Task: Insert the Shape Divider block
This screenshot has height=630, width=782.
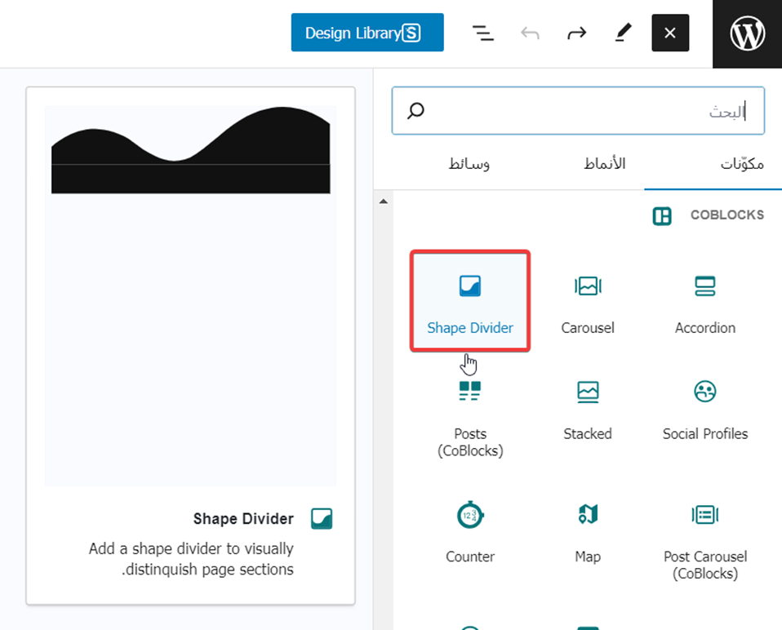Action: pyautogui.click(x=470, y=302)
